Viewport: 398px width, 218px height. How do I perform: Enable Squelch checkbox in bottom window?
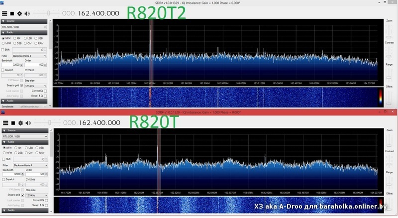click(4, 179)
